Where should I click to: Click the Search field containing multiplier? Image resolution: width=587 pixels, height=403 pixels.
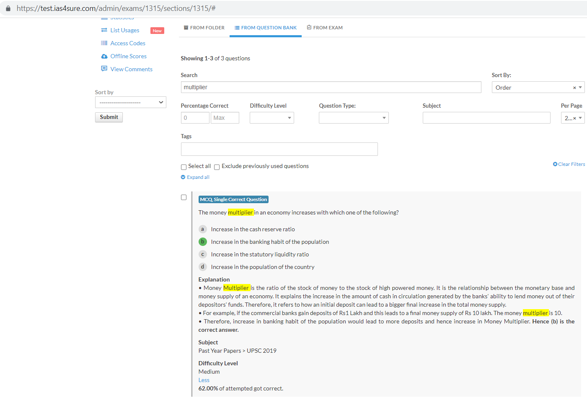331,87
